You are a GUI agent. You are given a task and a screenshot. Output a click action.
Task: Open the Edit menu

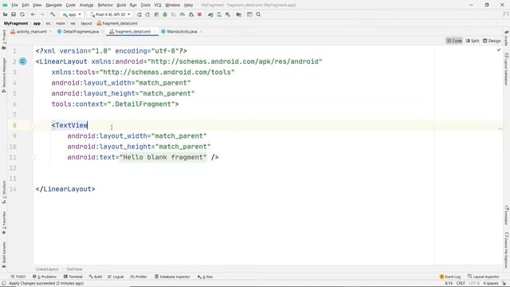(25, 5)
